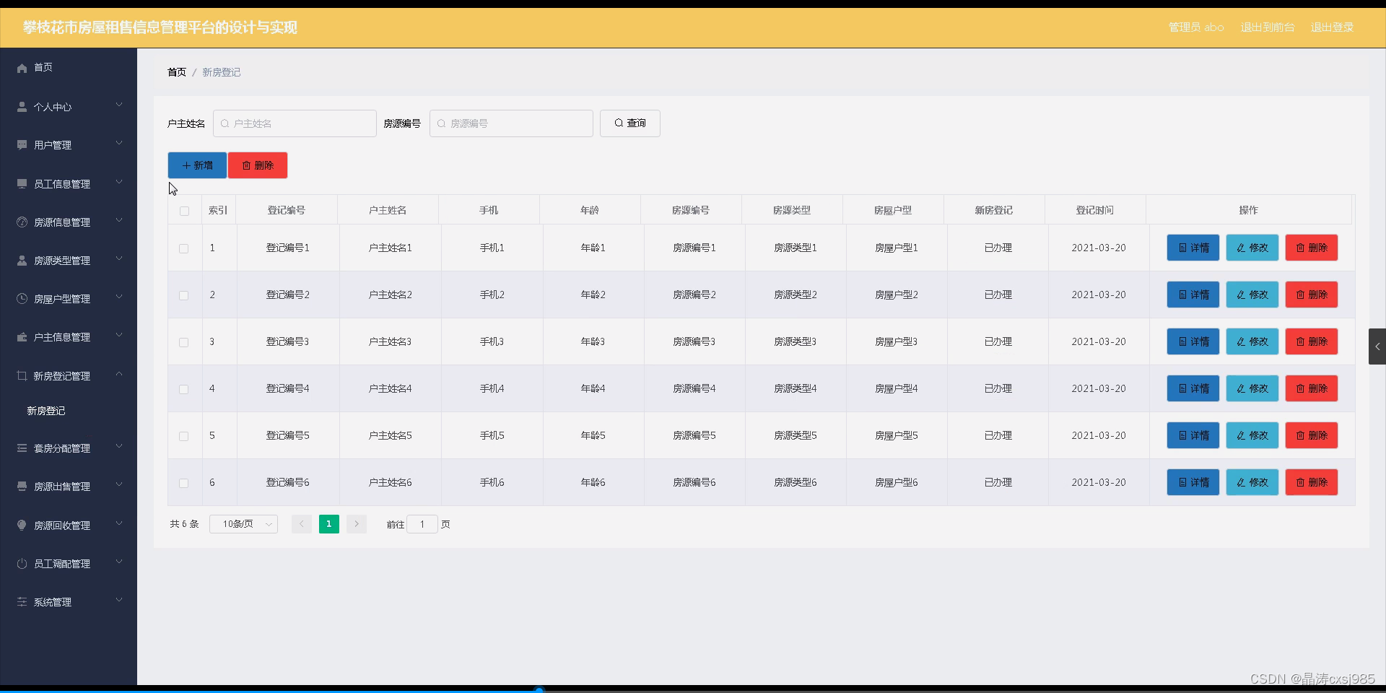Click the home icon beside 首页 in sidebar
Screen dimensions: 1386x693
[22, 68]
